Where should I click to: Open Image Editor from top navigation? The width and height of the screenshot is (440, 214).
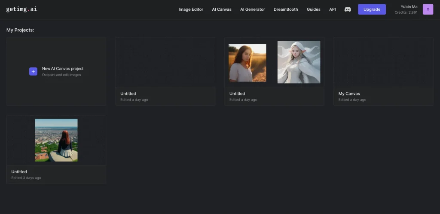(191, 9)
